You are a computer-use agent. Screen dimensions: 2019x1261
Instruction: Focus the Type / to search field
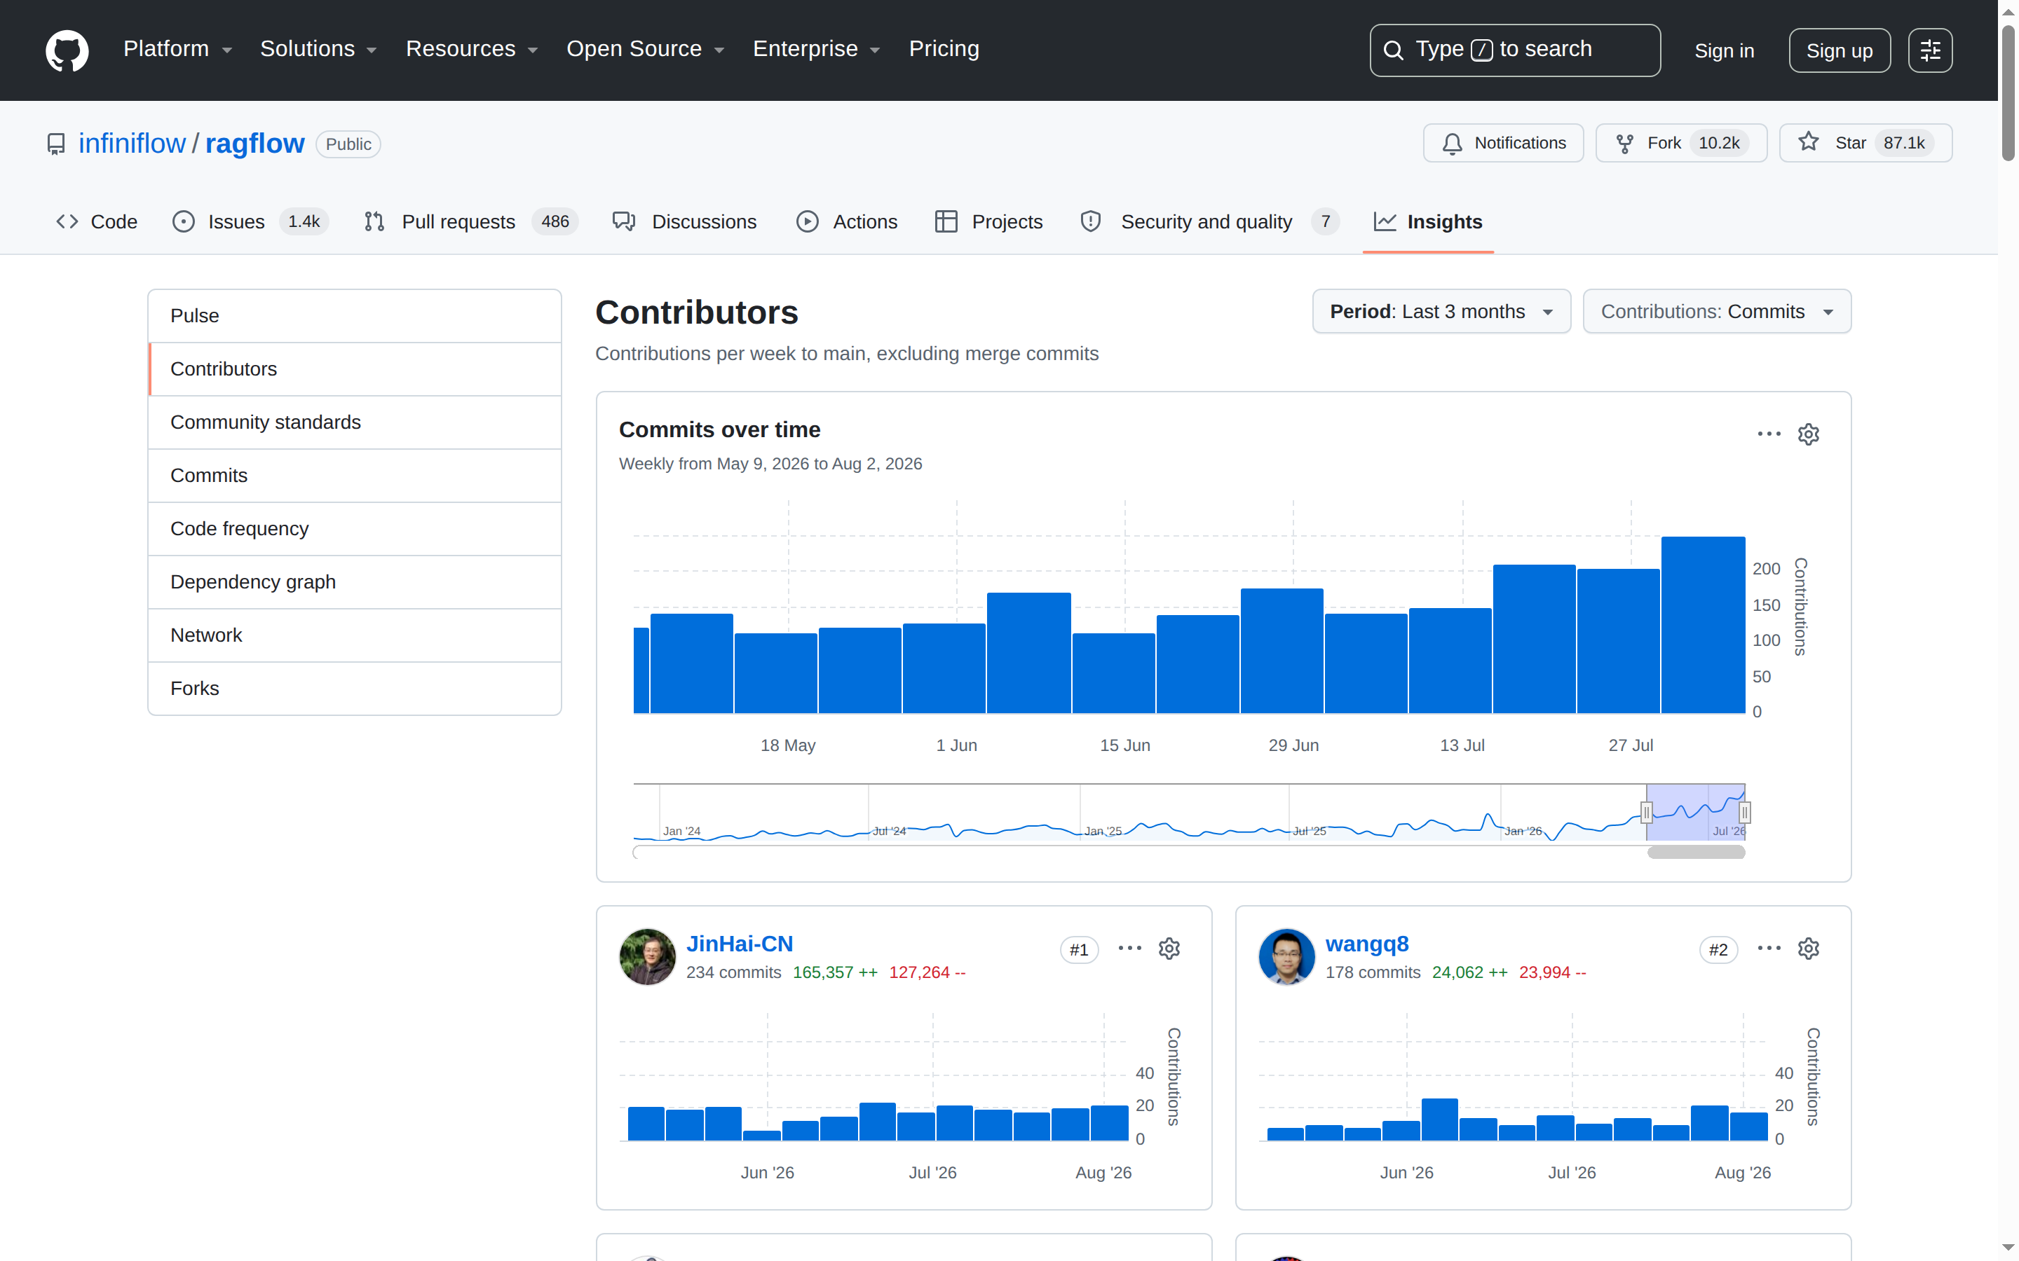point(1514,51)
